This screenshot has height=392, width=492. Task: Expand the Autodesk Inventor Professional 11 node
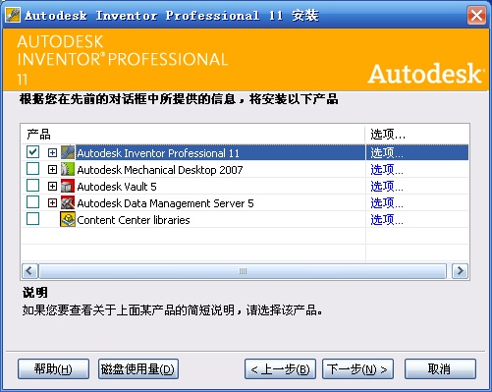coord(52,152)
